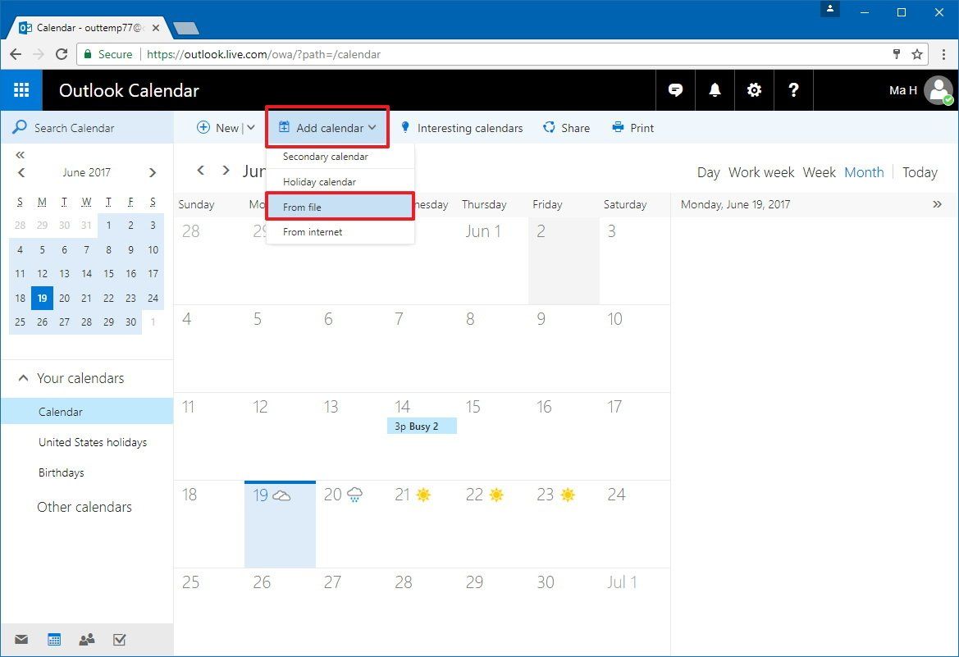Click the Outlook Calendar title
The width and height of the screenshot is (959, 657).
click(x=129, y=90)
